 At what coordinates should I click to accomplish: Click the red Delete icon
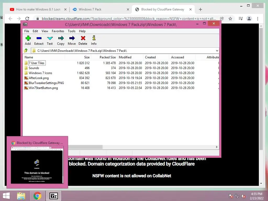(83, 38)
